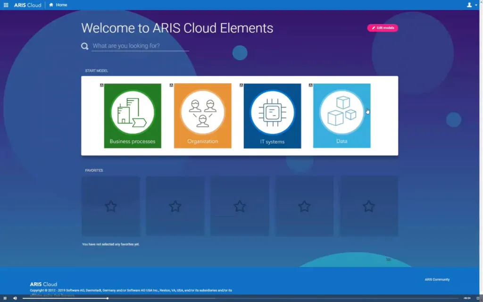Open the Organization tile

[x=203, y=116]
